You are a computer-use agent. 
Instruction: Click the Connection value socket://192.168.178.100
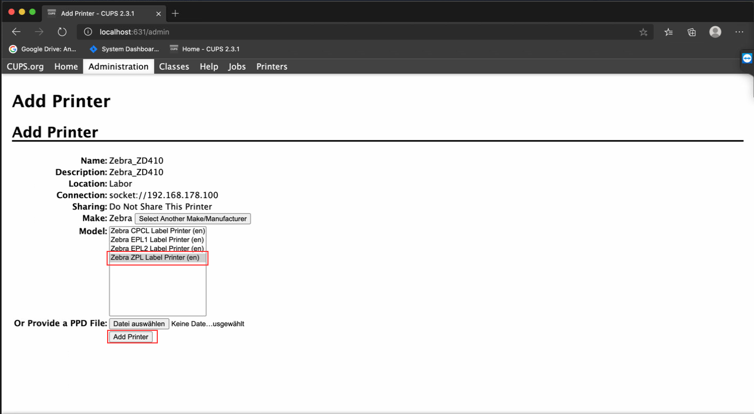click(x=164, y=195)
